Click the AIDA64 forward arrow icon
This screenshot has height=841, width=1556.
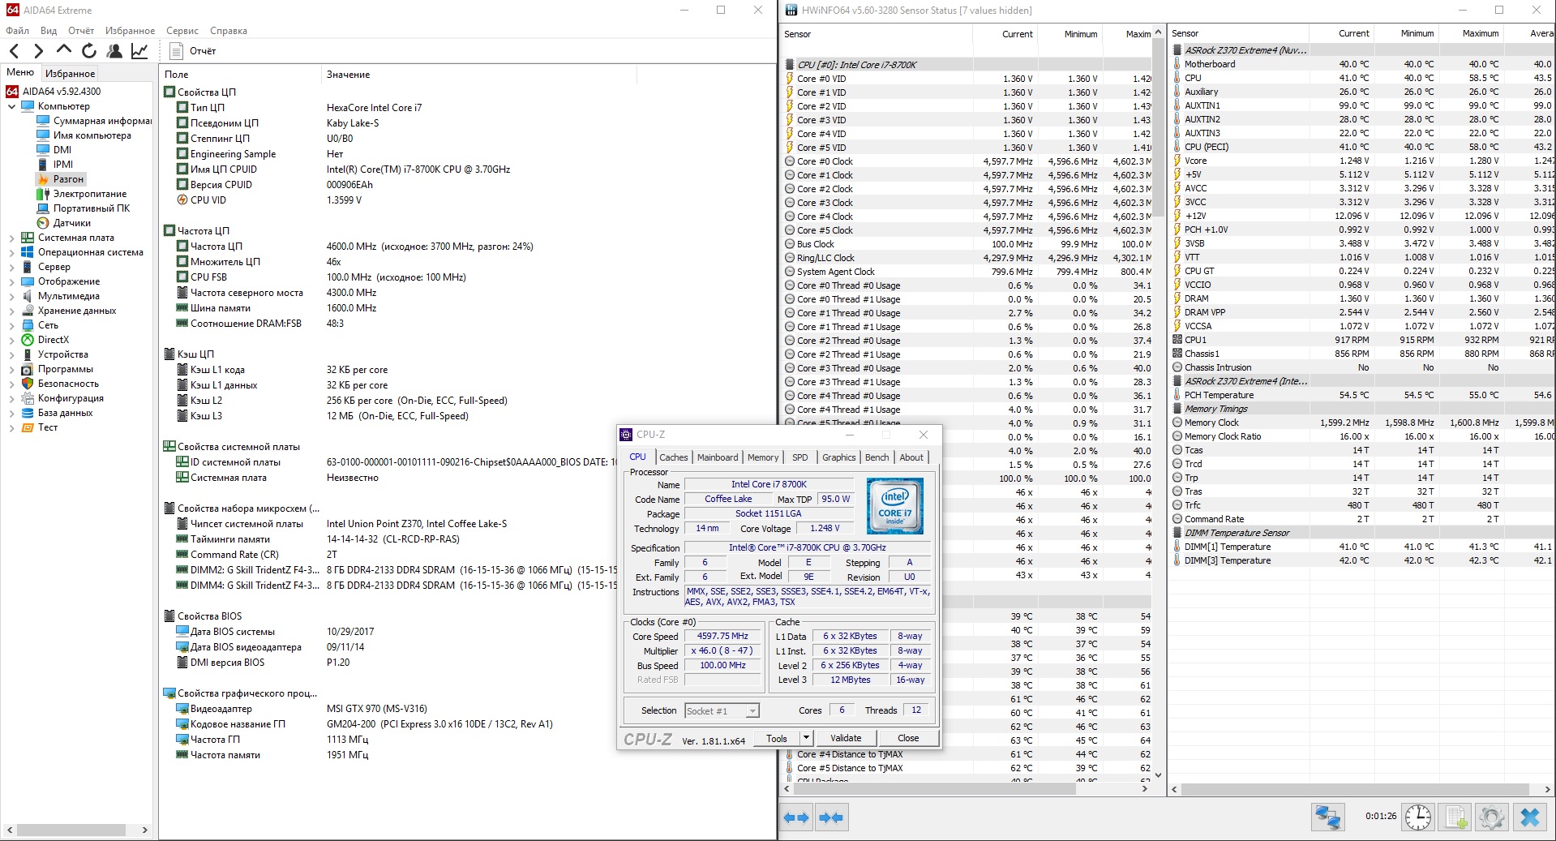pos(38,51)
